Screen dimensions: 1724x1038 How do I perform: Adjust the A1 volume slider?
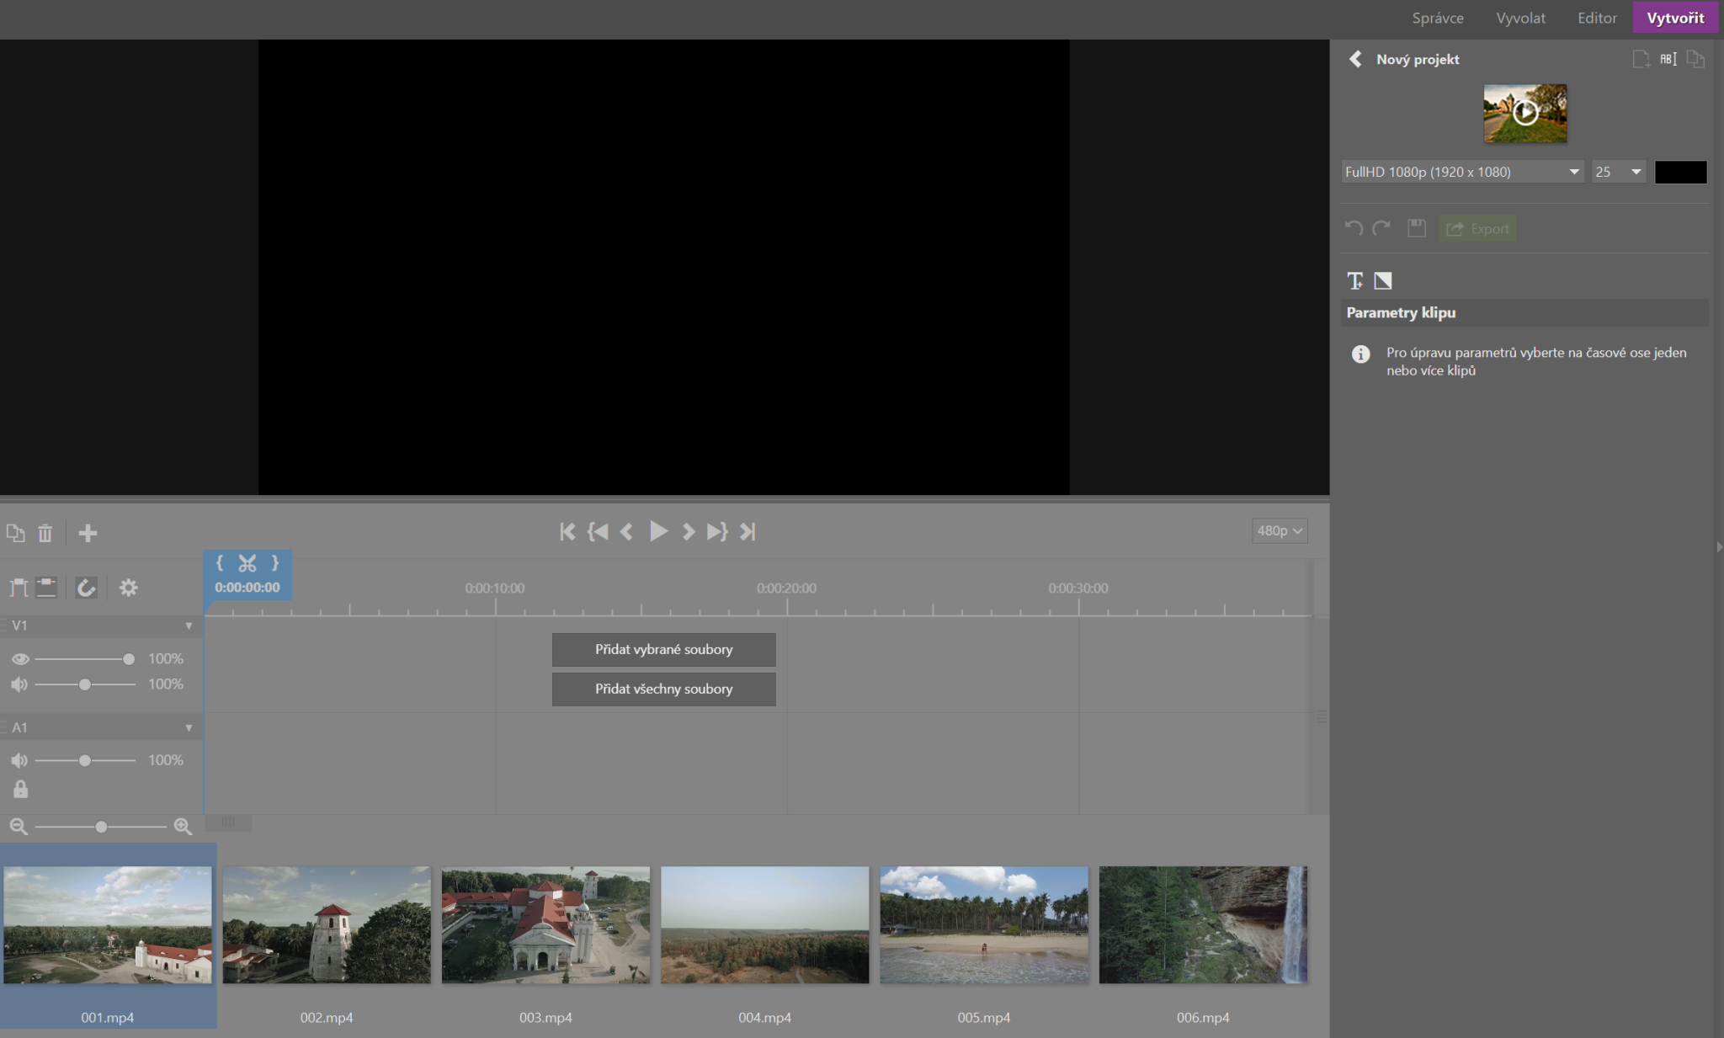(x=84, y=760)
